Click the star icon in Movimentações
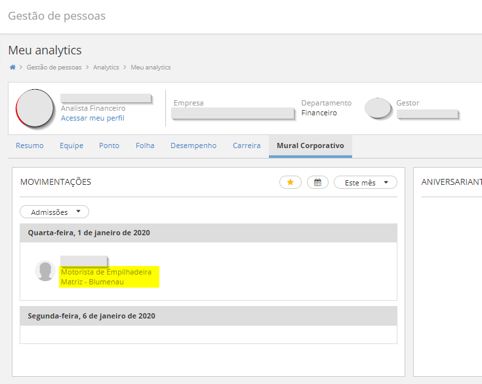 tap(291, 183)
